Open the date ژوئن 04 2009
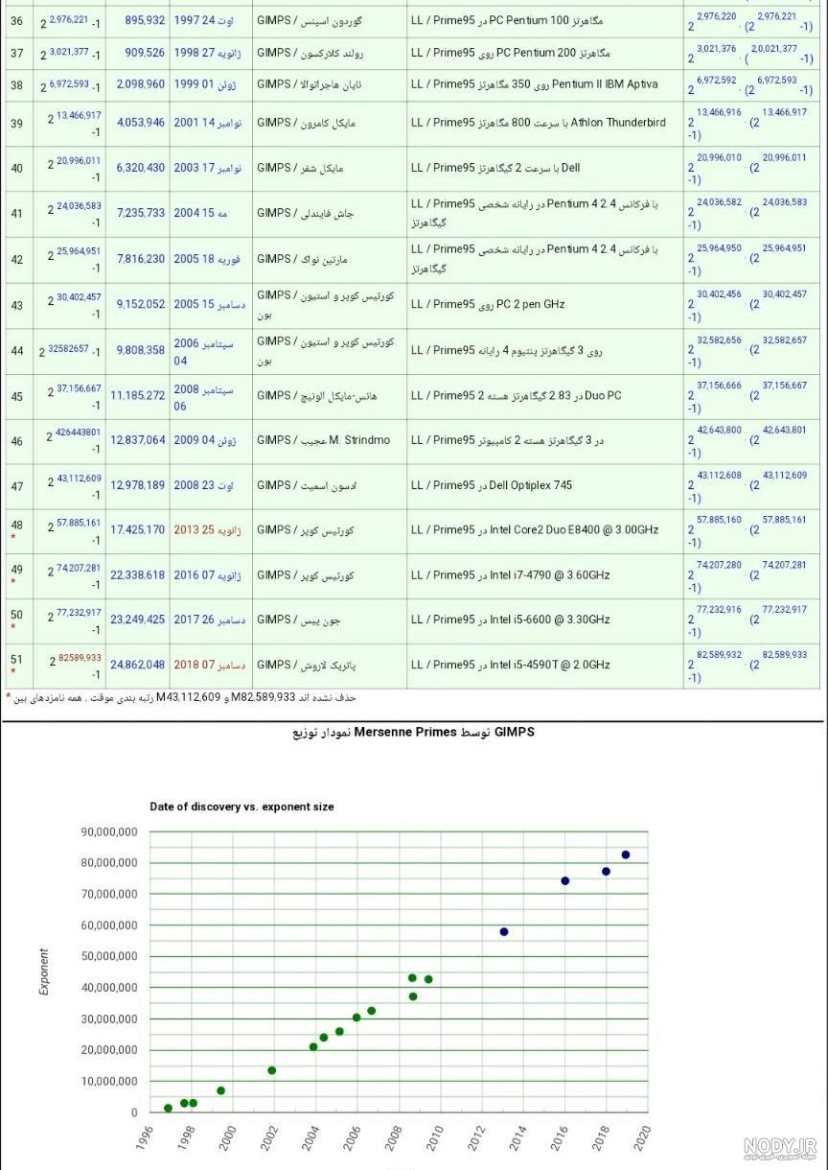This screenshot has width=828, height=1170. [206, 440]
